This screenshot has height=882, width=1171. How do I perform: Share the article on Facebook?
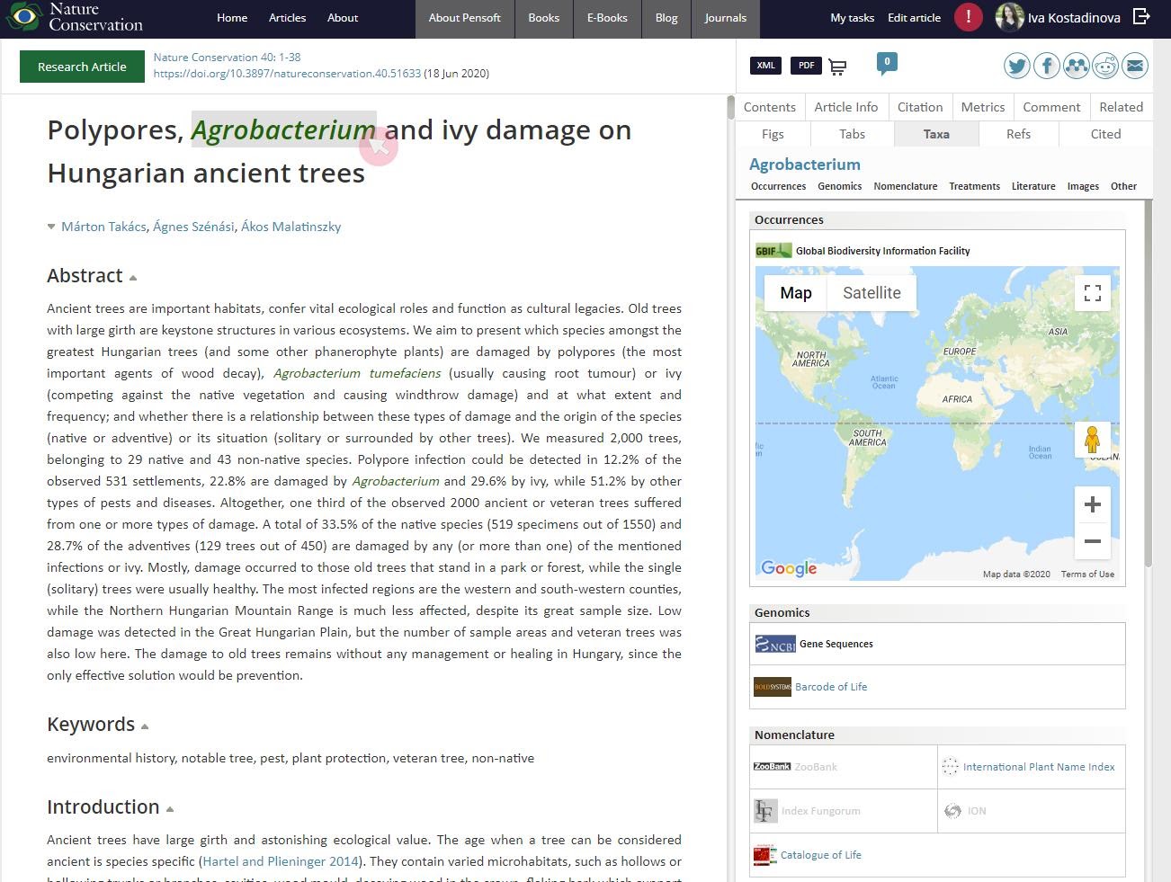point(1047,66)
